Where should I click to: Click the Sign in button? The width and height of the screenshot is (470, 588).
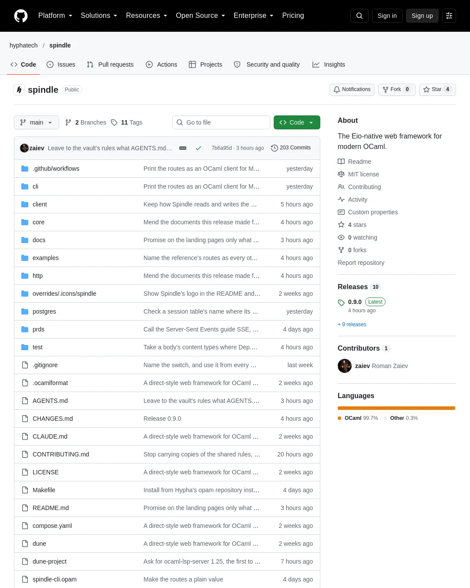pyautogui.click(x=387, y=16)
